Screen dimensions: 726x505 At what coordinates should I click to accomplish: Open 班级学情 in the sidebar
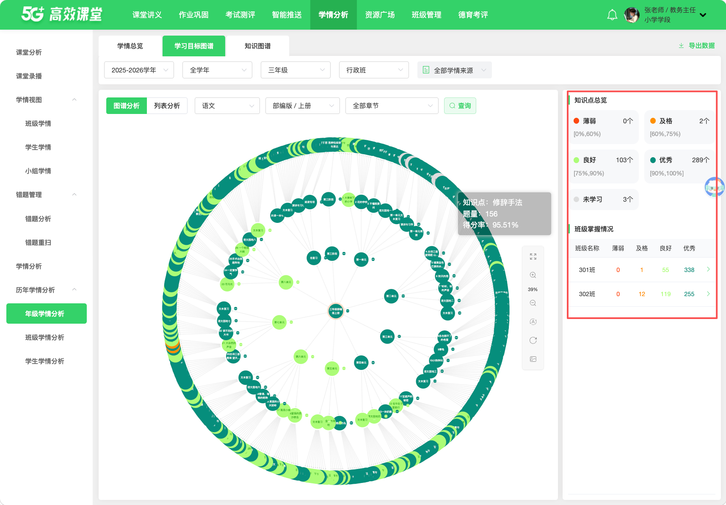tap(38, 123)
